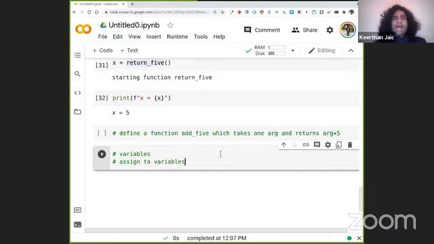Run the variables code cell

(x=102, y=154)
